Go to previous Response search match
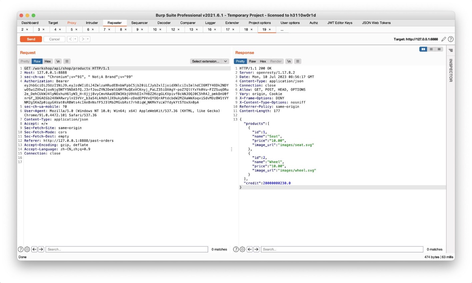The image size is (472, 283). point(250,249)
